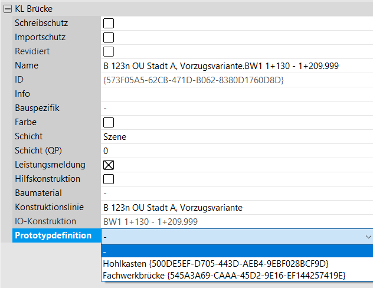Click the Info value field

pos(236,94)
